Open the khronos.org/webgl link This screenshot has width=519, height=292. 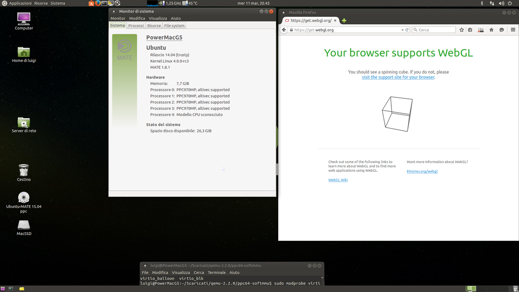click(422, 171)
